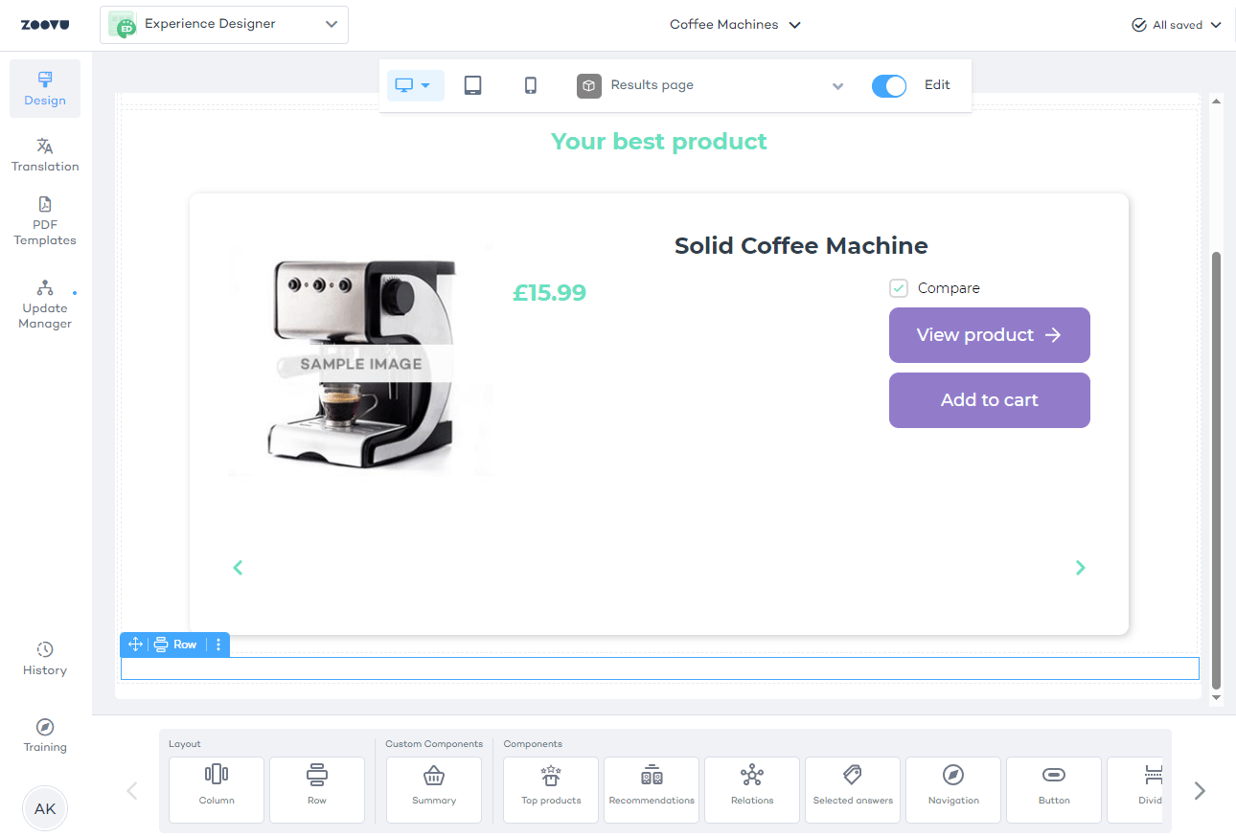Go to PDF Templates section
The image size is (1236, 837).
pos(45,221)
